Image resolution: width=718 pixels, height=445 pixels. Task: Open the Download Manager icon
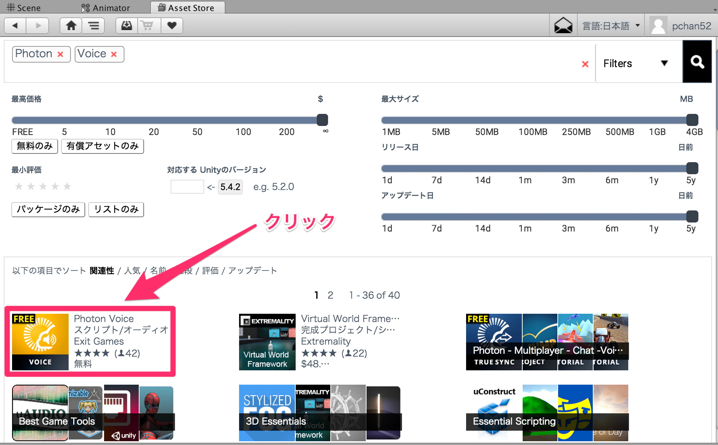pyautogui.click(x=127, y=26)
